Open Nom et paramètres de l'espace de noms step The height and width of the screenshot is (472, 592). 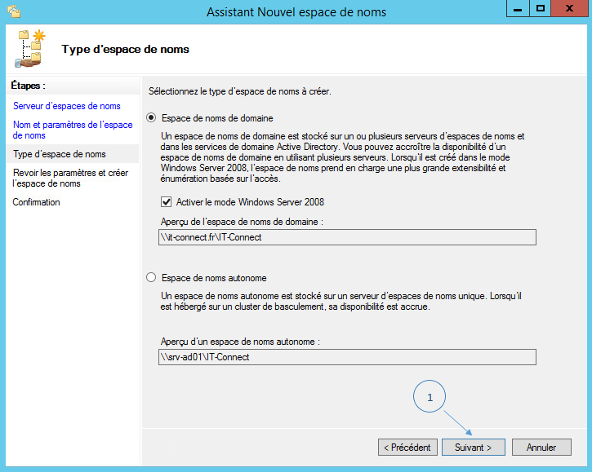click(73, 130)
